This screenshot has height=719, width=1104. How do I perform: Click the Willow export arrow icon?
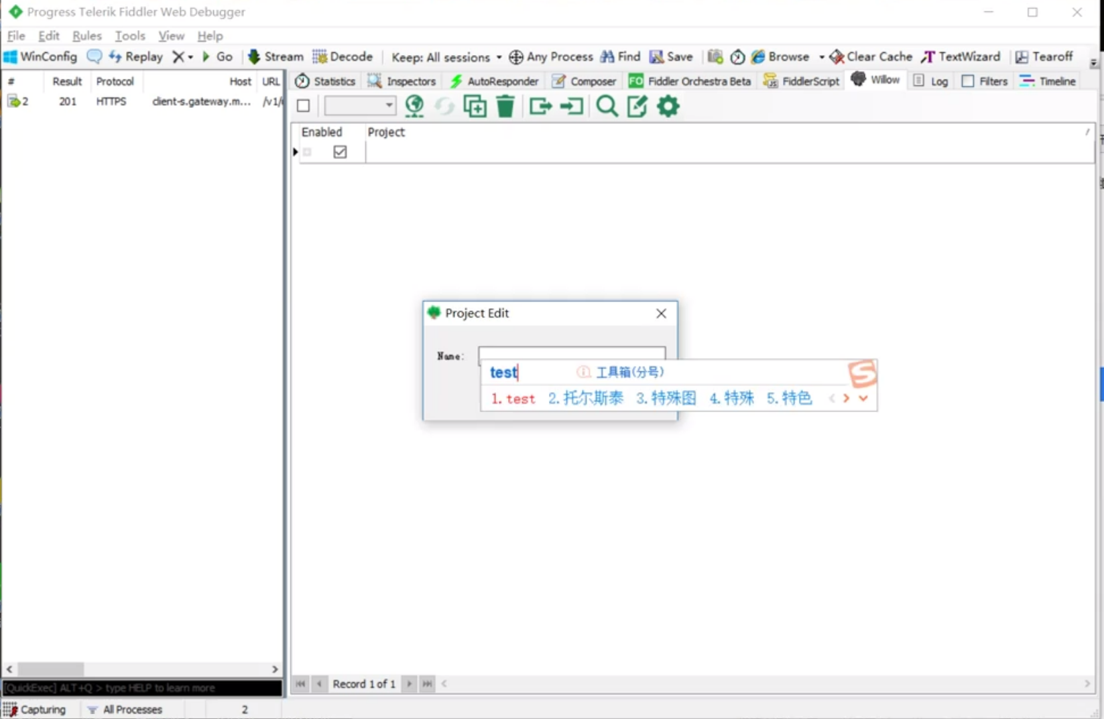click(540, 106)
